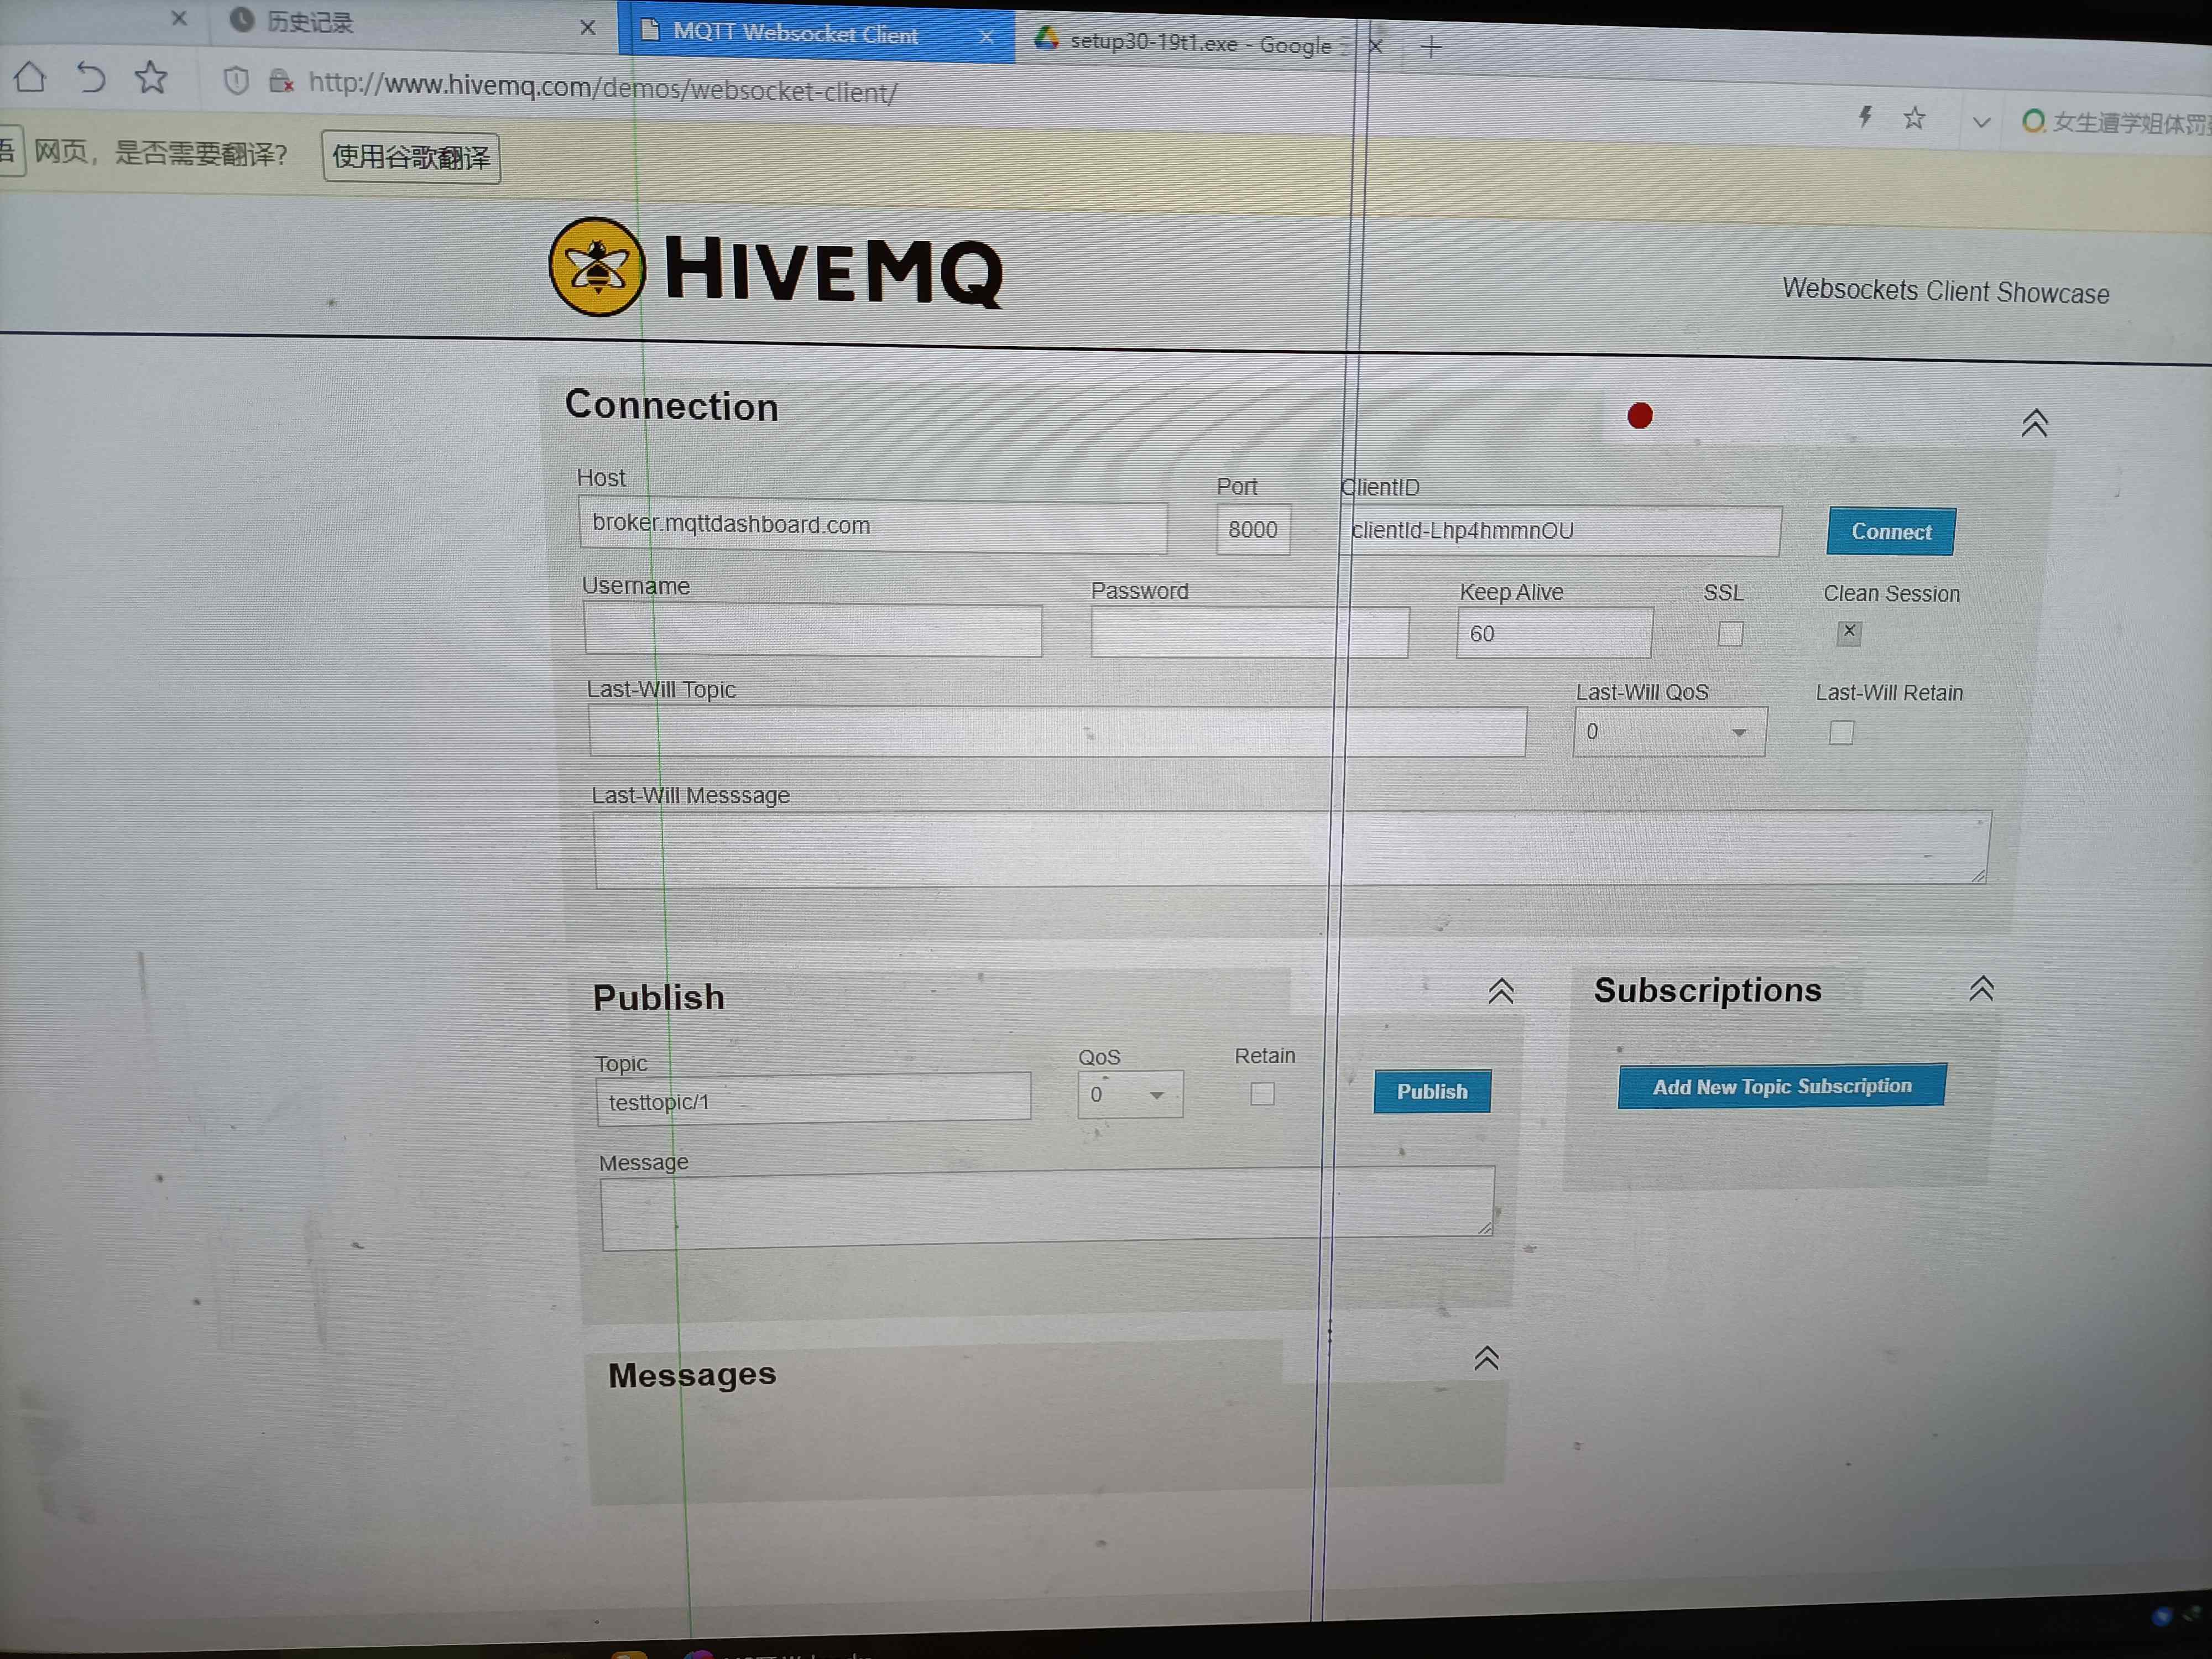Click the lightning bolt icon in toolbar
This screenshot has height=1659, width=2212.
pyautogui.click(x=1865, y=117)
